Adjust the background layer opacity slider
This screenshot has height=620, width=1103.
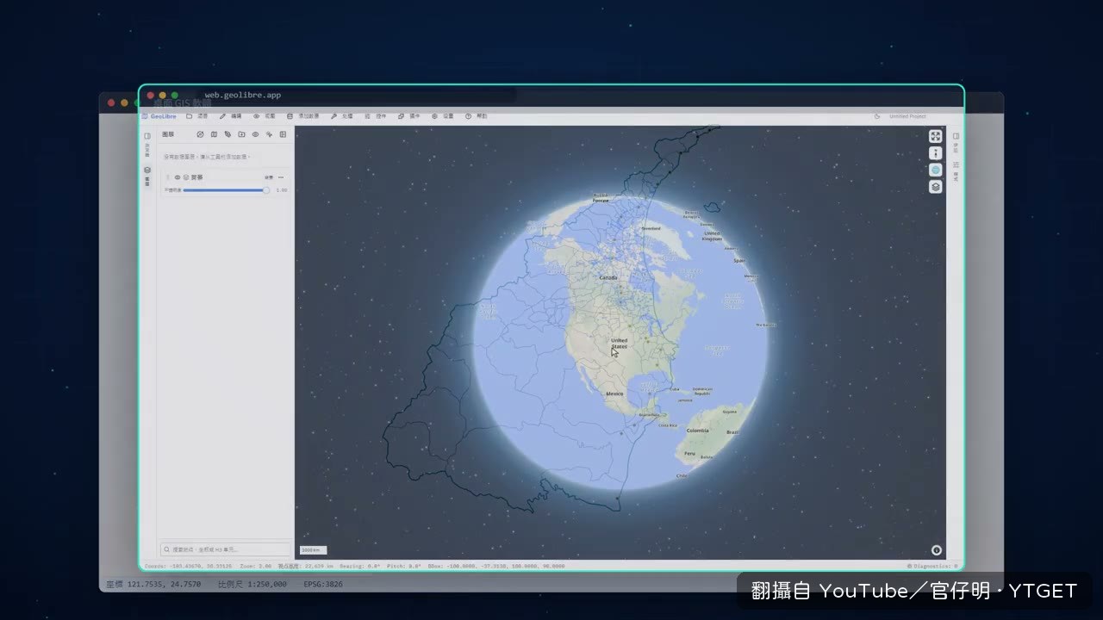pos(226,190)
